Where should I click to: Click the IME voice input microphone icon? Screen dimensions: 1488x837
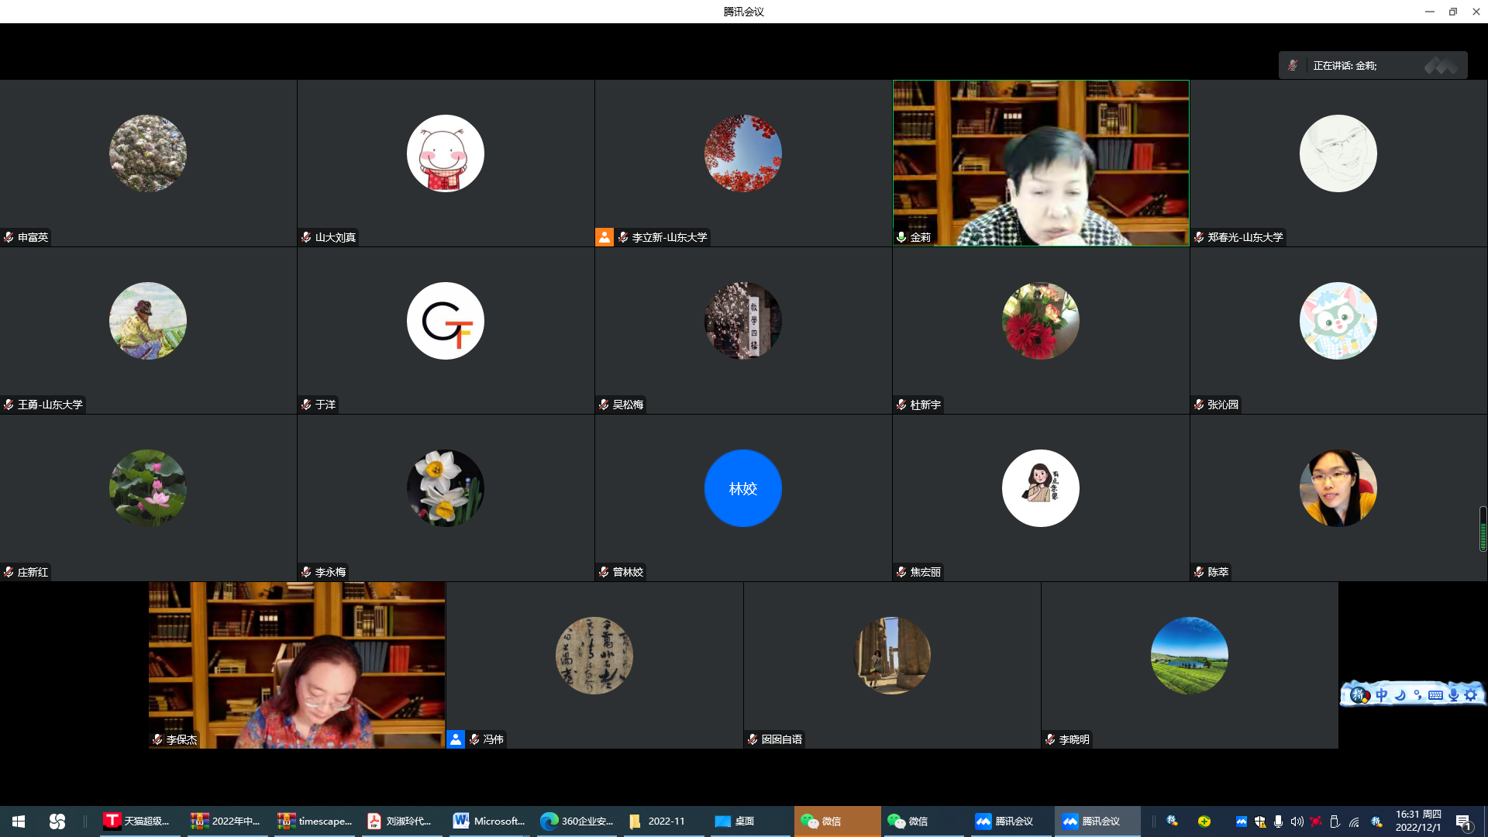click(1453, 695)
